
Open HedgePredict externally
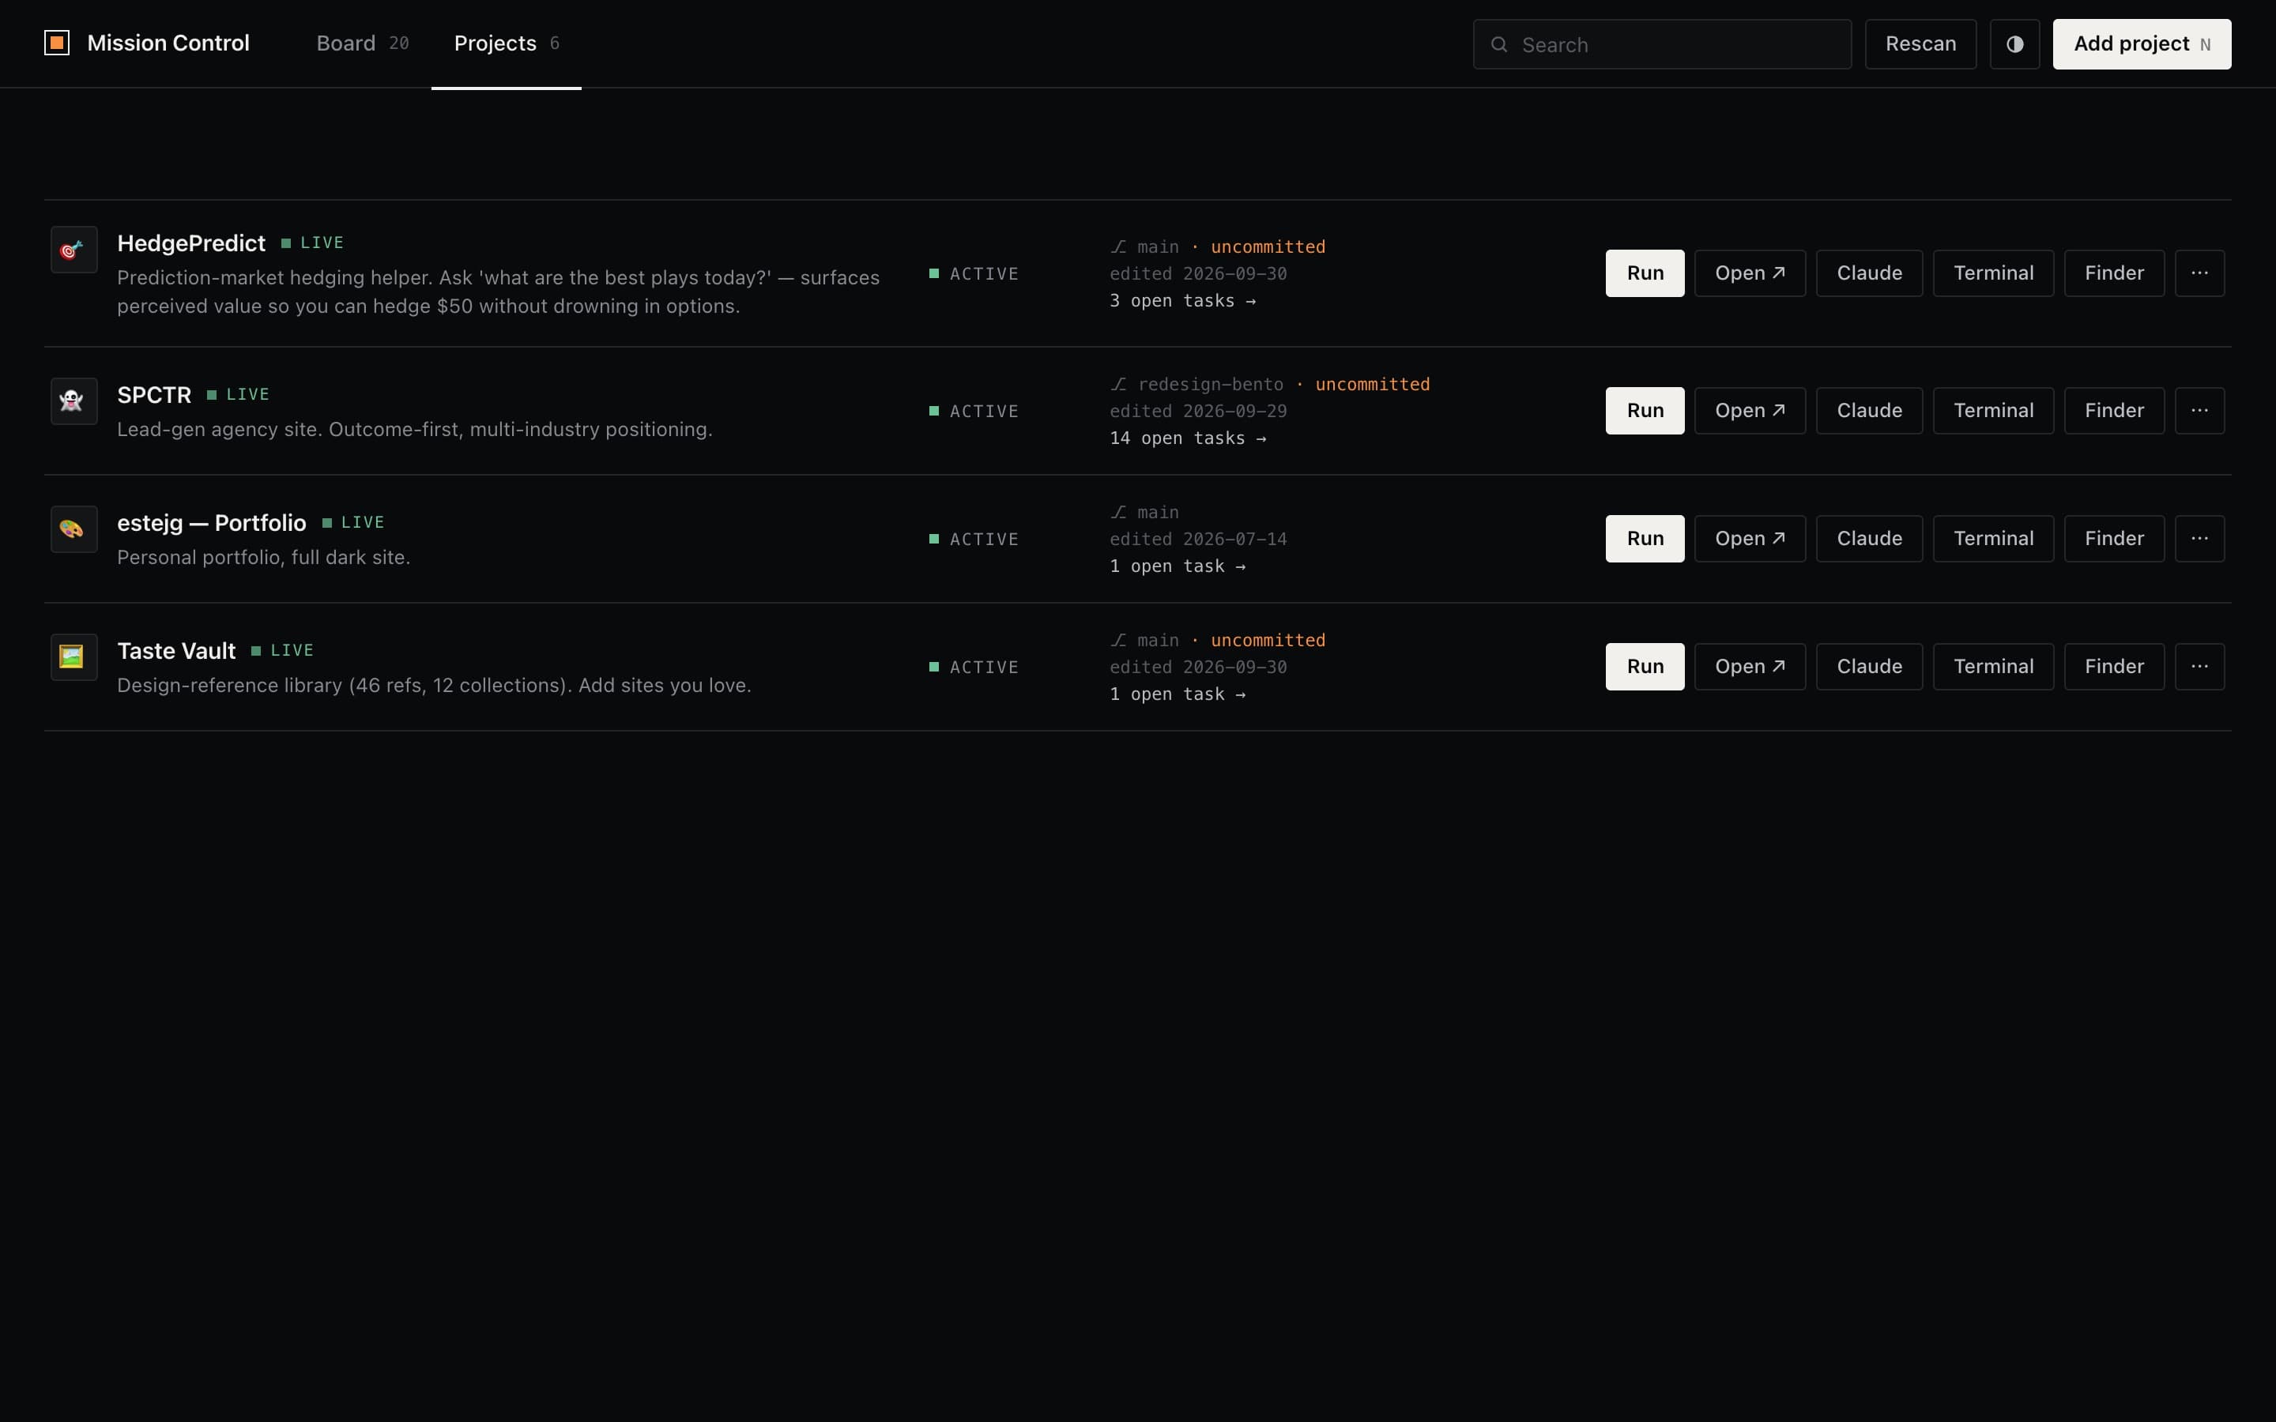coord(1750,273)
